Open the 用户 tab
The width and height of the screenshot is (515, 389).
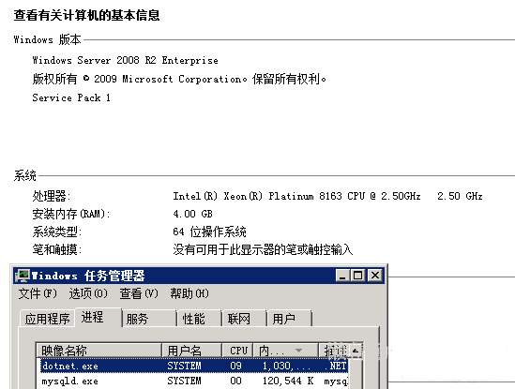coord(289,319)
